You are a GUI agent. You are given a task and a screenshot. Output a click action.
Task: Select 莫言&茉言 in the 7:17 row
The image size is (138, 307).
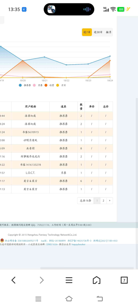(x=30, y=181)
